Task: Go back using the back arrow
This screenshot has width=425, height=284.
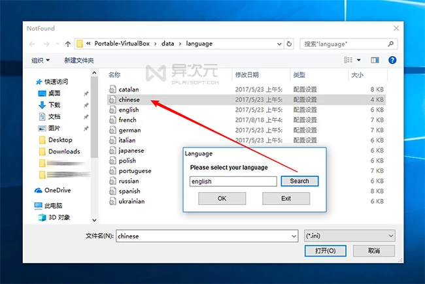Action: 32,44
